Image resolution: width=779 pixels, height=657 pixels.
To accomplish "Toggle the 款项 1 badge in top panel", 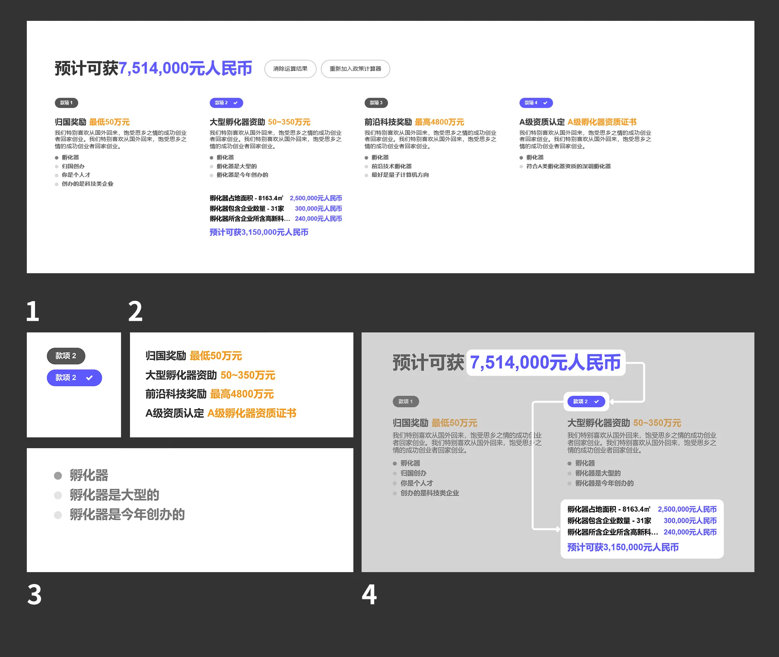I will tap(66, 103).
